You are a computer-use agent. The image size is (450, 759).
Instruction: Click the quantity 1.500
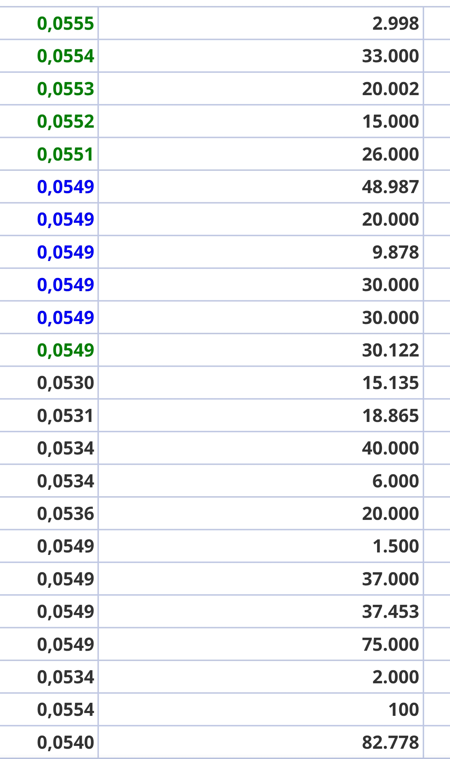pyautogui.click(x=396, y=546)
